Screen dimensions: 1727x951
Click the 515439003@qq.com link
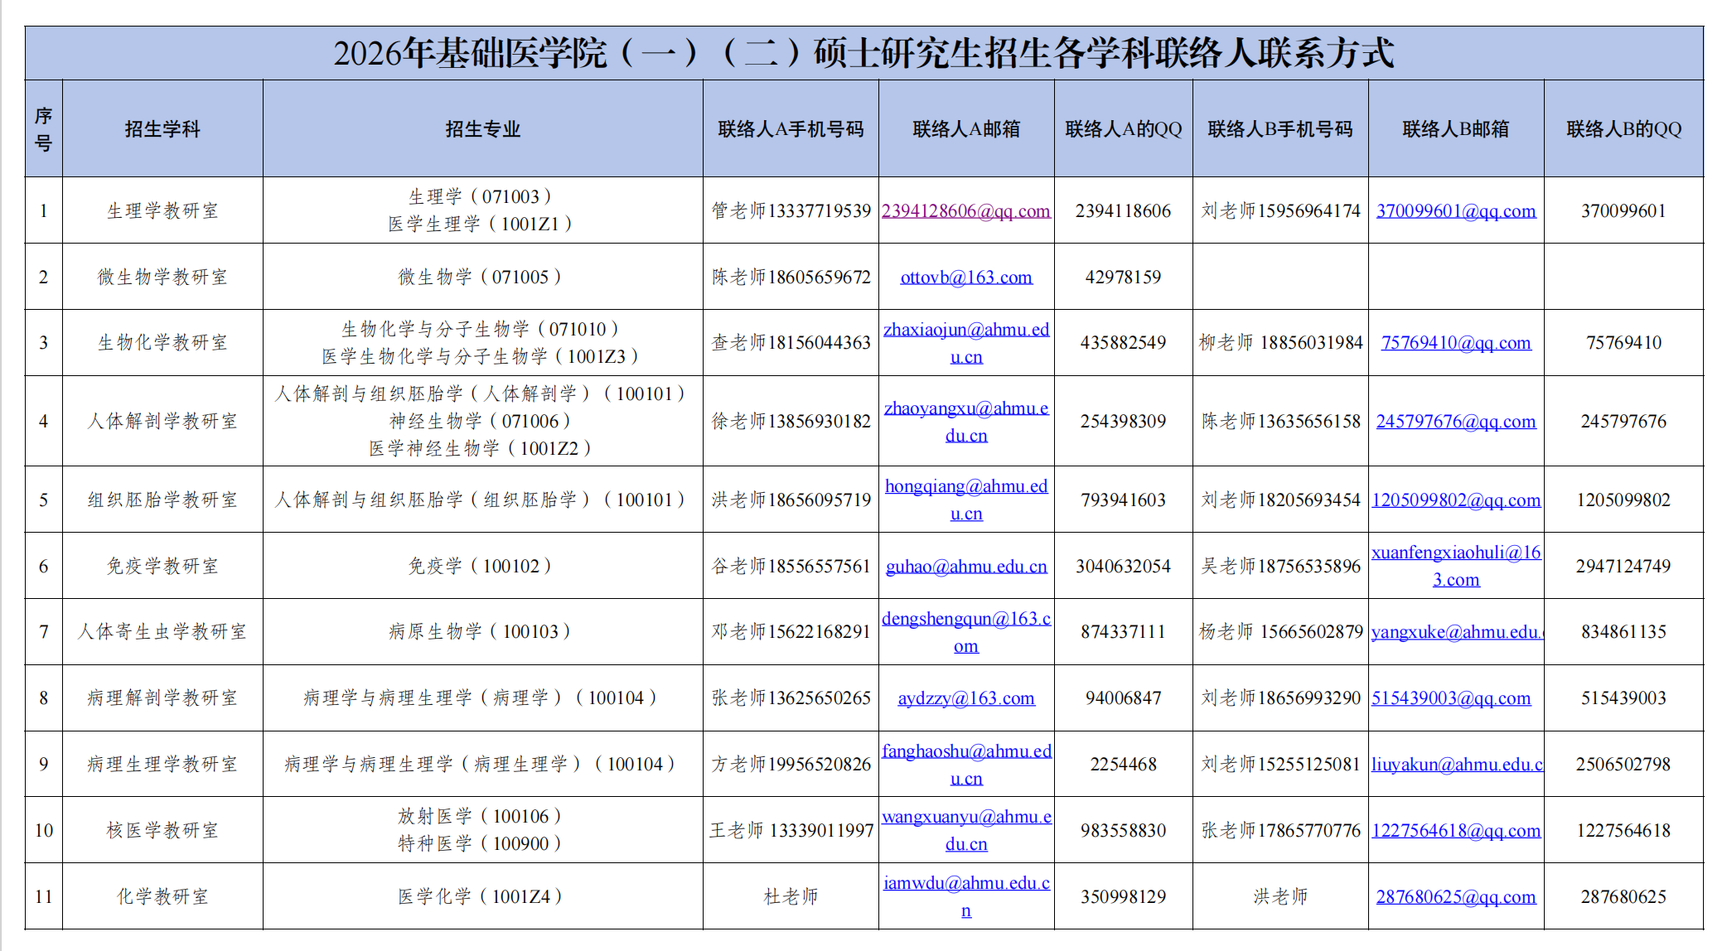[x=1450, y=698]
